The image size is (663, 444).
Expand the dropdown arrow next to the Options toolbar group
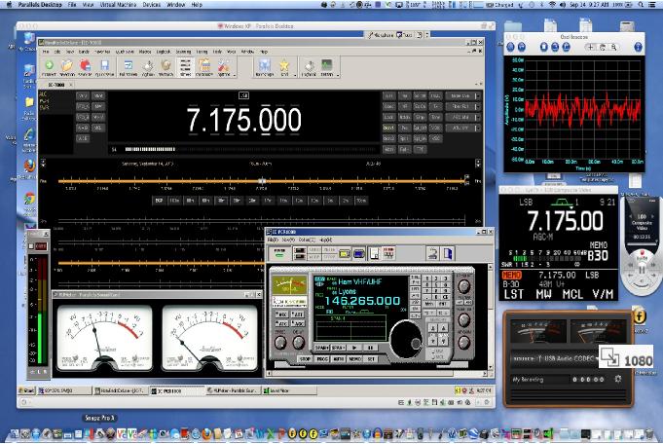pyautogui.click(x=235, y=75)
